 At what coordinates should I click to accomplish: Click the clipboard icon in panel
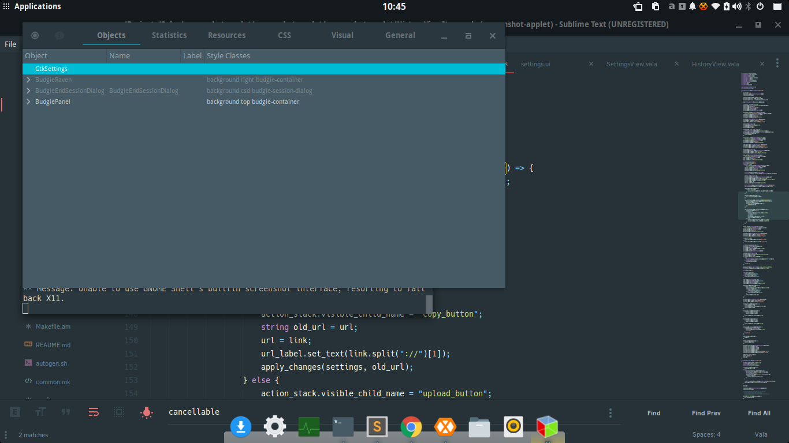(656, 6)
